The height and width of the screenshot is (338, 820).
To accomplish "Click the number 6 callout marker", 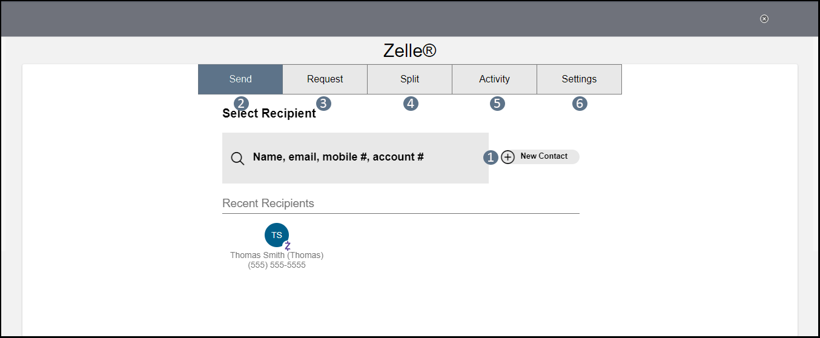I will click(580, 104).
